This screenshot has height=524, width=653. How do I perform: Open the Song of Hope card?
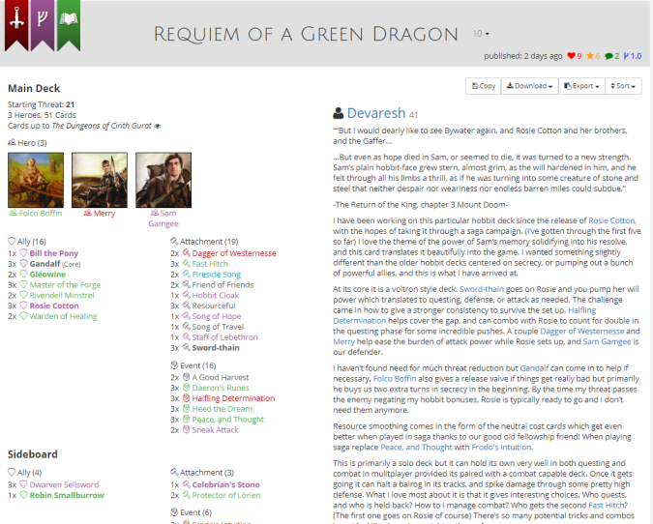[216, 316]
